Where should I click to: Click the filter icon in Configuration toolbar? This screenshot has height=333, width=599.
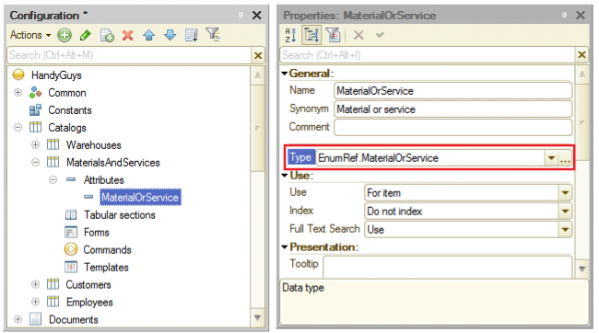213,35
